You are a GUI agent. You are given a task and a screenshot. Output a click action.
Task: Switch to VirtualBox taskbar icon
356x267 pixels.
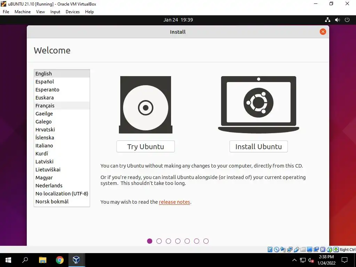(x=76, y=260)
